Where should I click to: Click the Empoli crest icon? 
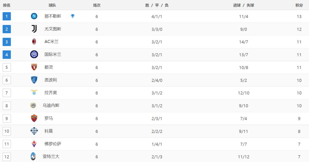pos(34,80)
